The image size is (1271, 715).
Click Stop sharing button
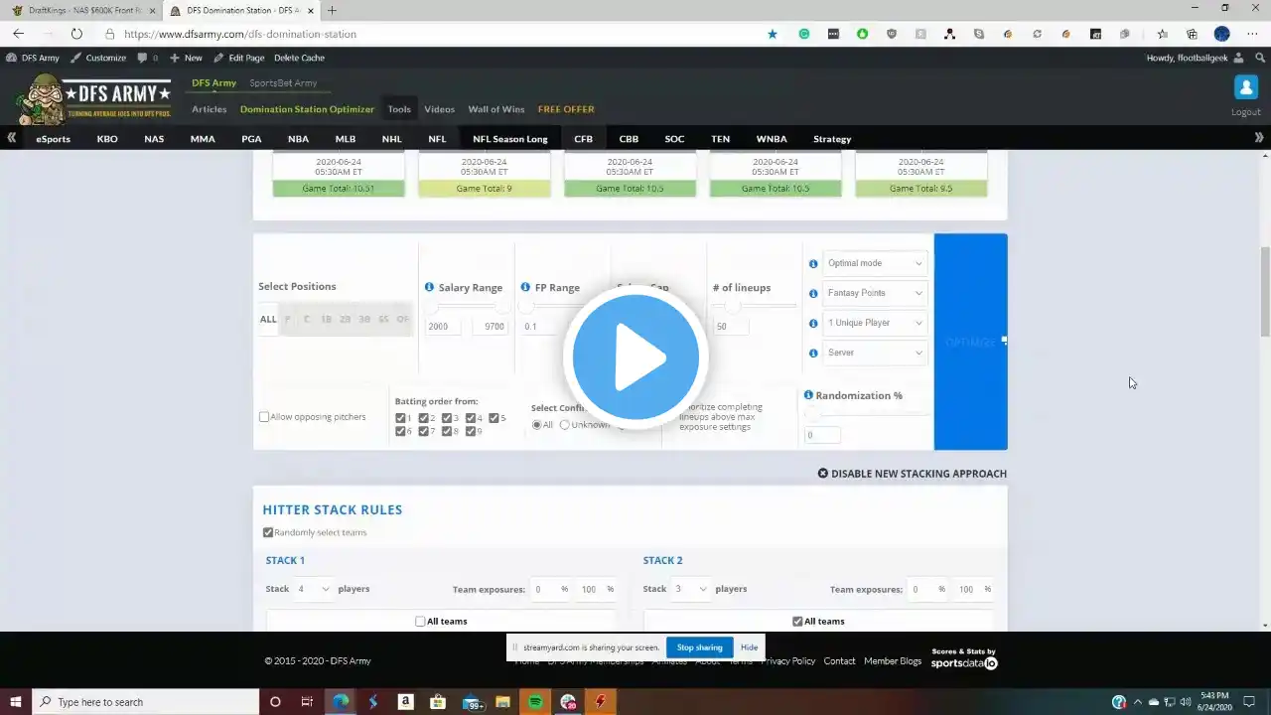tap(699, 647)
